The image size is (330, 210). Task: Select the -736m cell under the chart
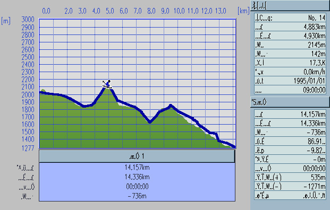[x=137, y=196]
